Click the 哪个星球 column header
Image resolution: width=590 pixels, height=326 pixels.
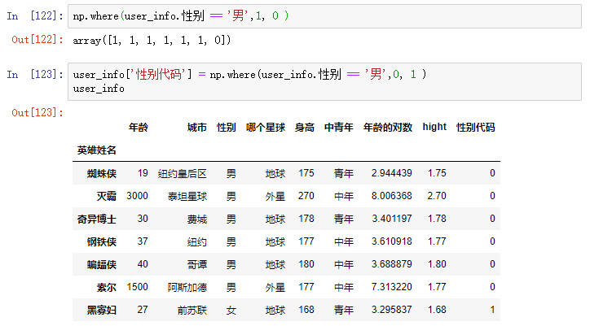[266, 128]
